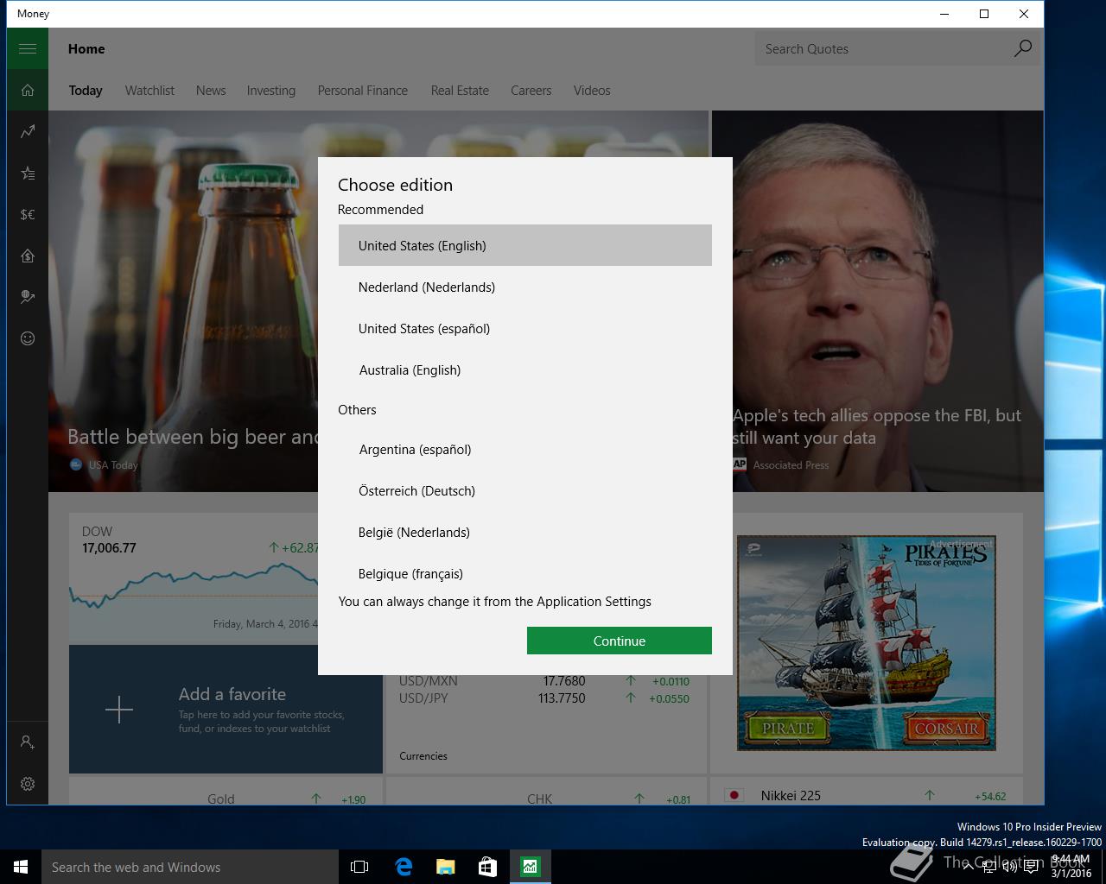
Task: Select the USD/JPY currency row
Action: point(544,698)
